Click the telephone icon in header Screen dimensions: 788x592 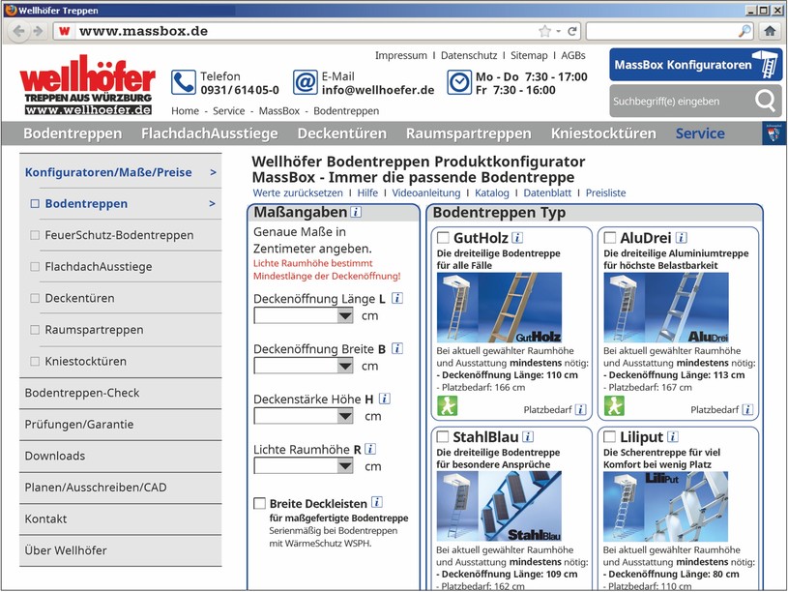pos(184,82)
